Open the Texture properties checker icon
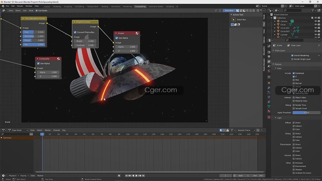The width and height of the screenshot is (322, 181). [269, 117]
